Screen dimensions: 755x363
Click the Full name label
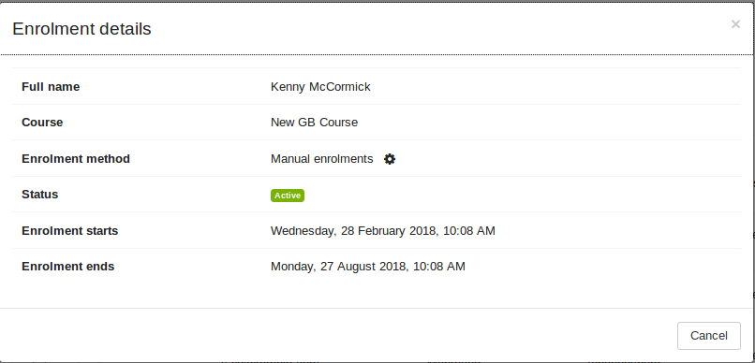[x=51, y=87]
